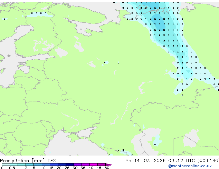Select the 15–20 mm legend color swatch
The width and height of the screenshot is (219, 169).
pyautogui.click(x=54, y=165)
